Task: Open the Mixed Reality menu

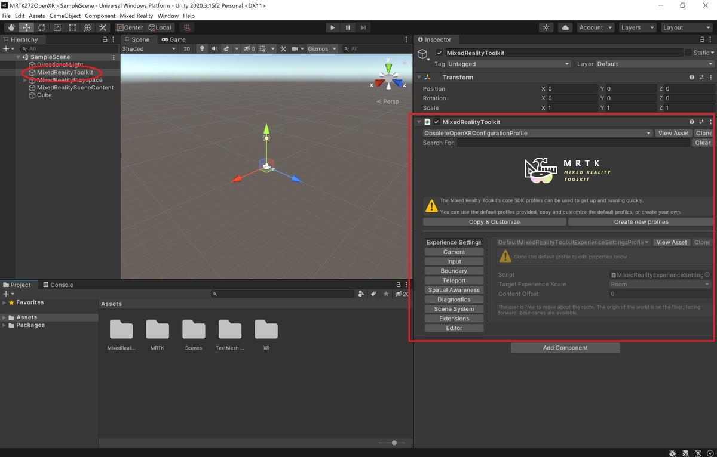Action: click(136, 16)
